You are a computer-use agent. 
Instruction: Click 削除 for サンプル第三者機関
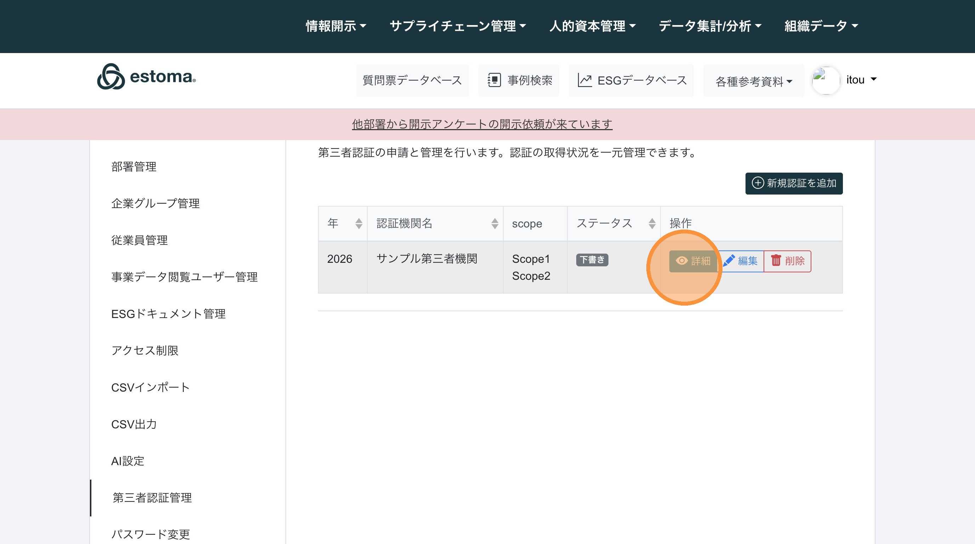click(x=787, y=261)
